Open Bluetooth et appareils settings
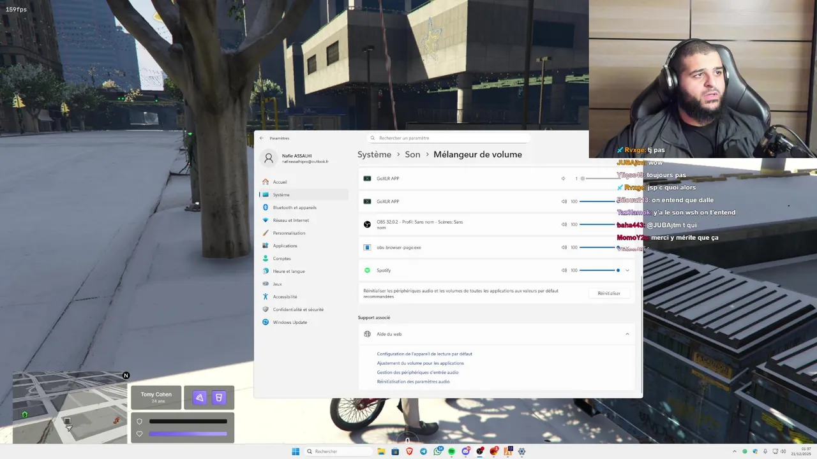The height and width of the screenshot is (459, 817). 304,207
